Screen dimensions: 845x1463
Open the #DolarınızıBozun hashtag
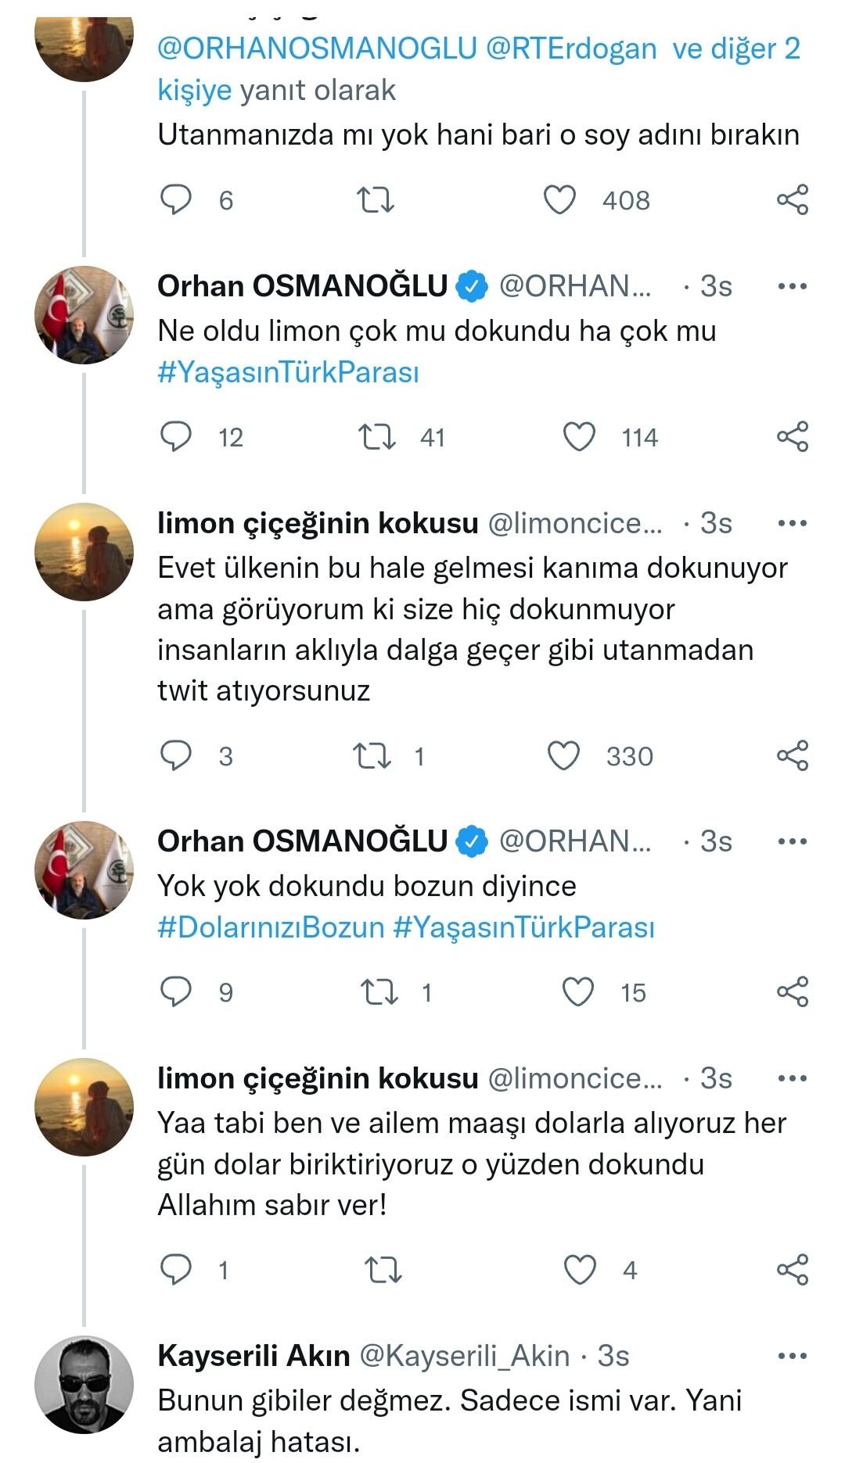pyautogui.click(x=271, y=927)
